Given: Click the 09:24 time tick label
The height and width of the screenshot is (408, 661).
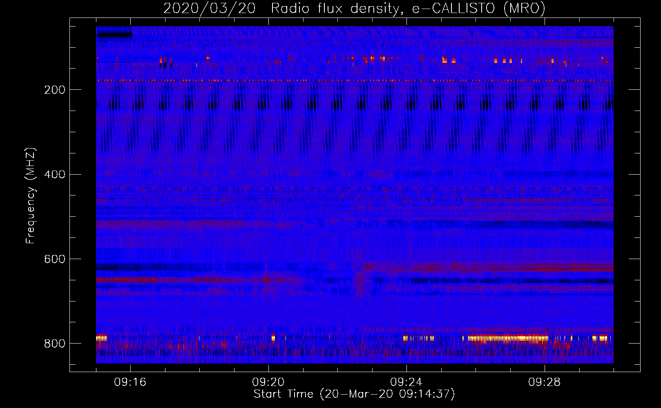Looking at the screenshot, I should coord(406,382).
